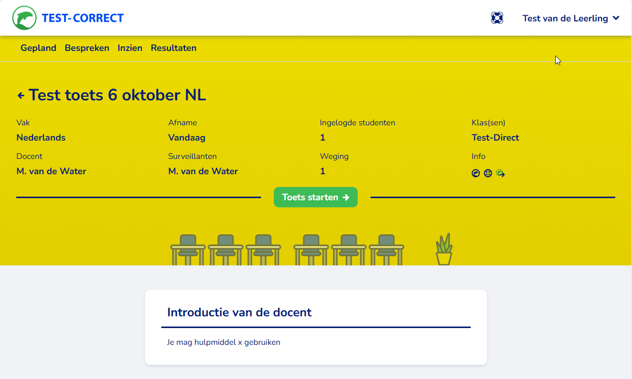Image resolution: width=632 pixels, height=379 pixels.
Task: Click the text Je mag hulpmiddel x gebruiken
Action: (x=223, y=342)
